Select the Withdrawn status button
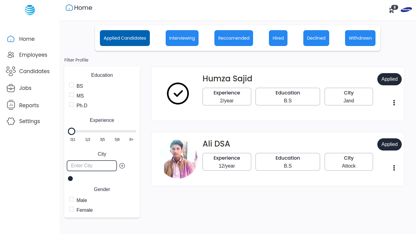 [360, 38]
